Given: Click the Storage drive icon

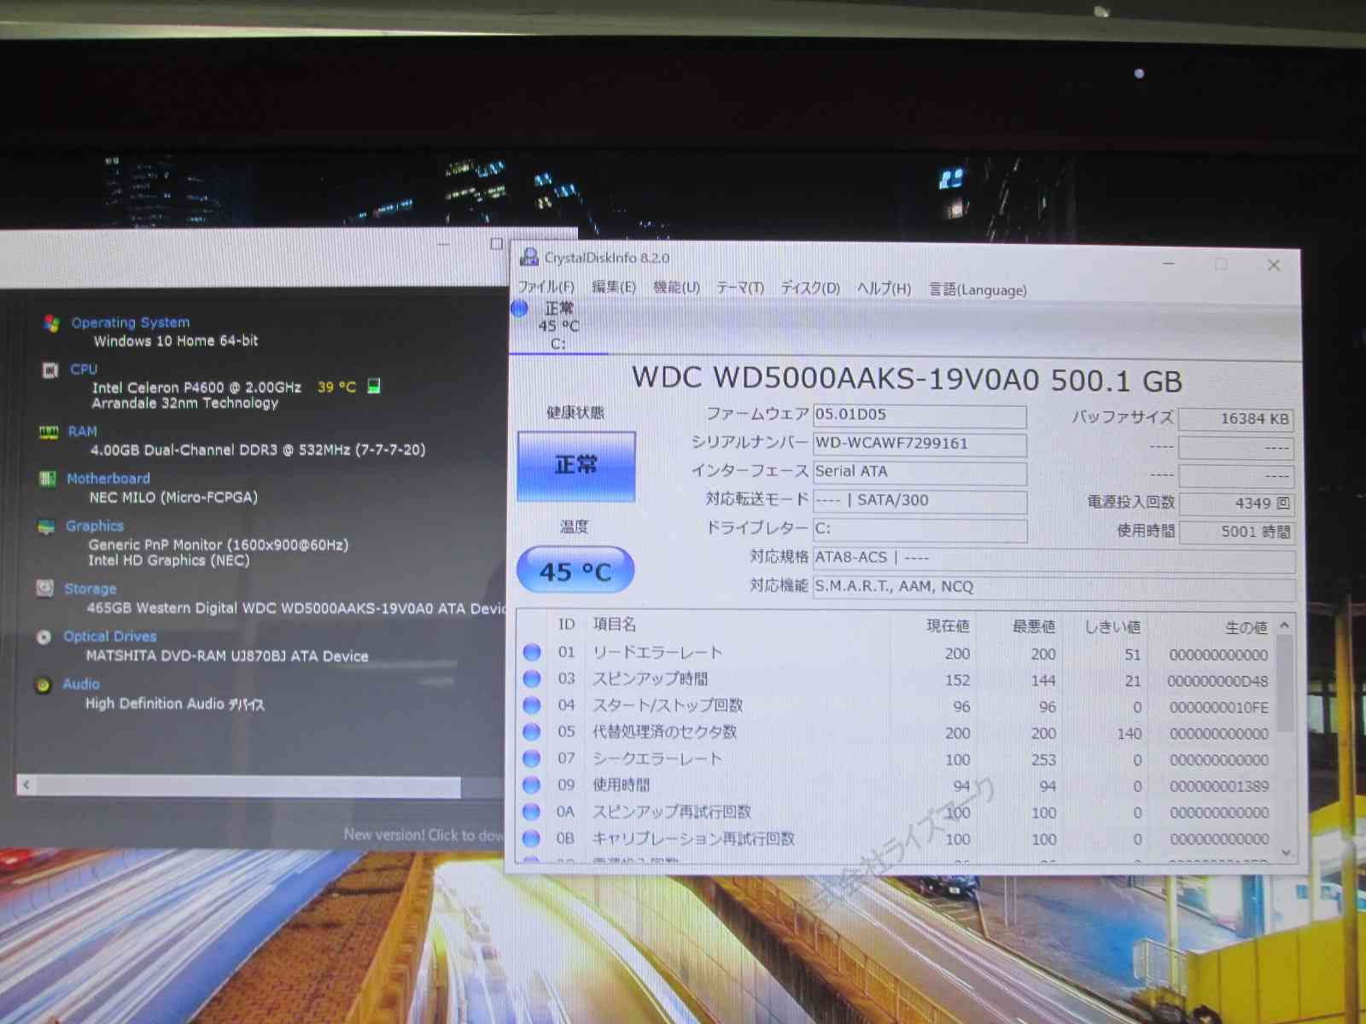Looking at the screenshot, I should point(45,588).
